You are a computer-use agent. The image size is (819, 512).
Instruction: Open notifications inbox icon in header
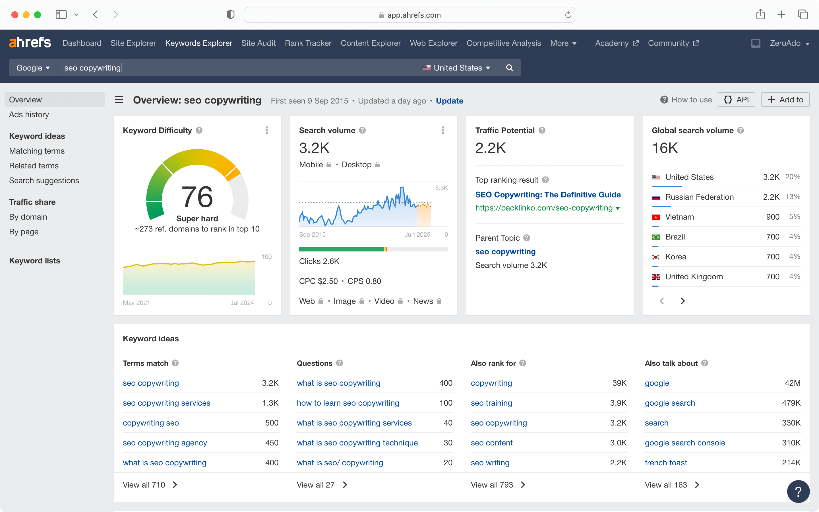point(756,43)
